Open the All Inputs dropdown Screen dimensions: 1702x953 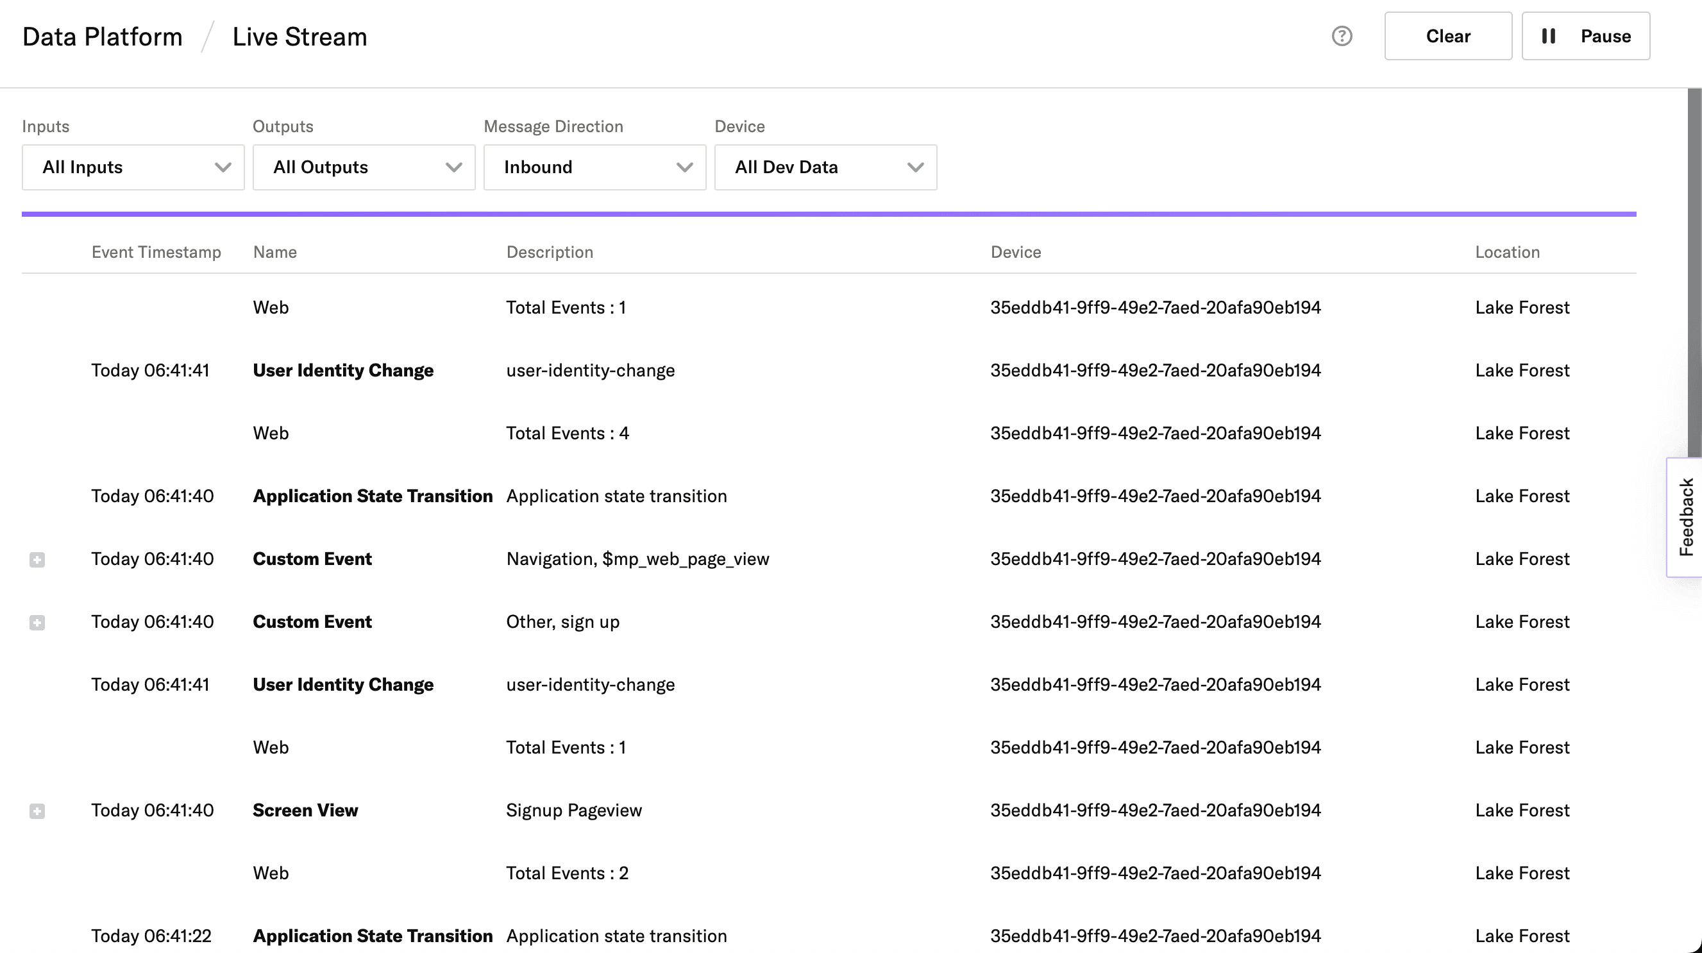[133, 167]
